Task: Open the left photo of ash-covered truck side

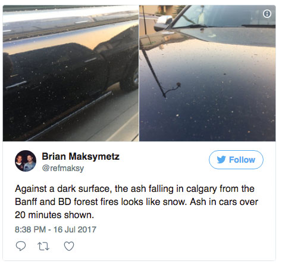Action: [71, 73]
